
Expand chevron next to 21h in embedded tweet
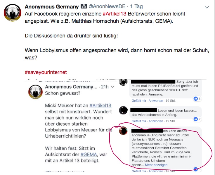pos(112,87)
